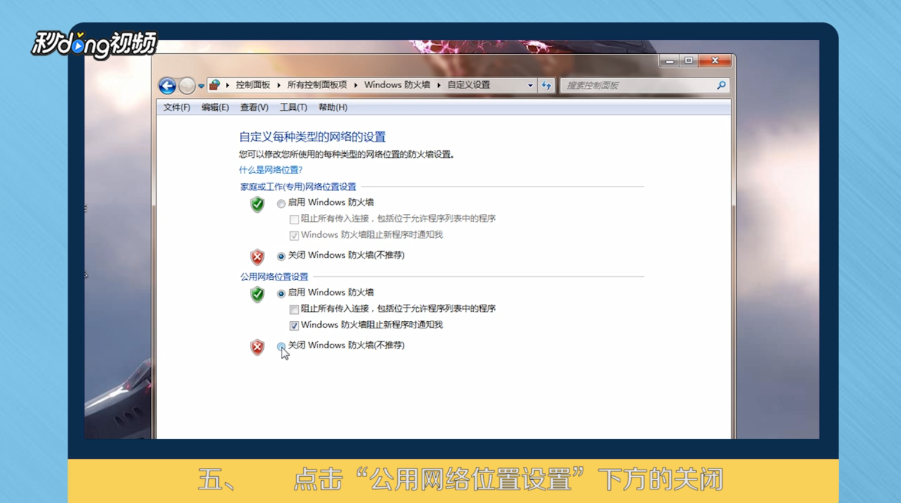Select 启用 Windows 防火墙 radio in home network section
The height and width of the screenshot is (503, 901).
[x=281, y=203]
